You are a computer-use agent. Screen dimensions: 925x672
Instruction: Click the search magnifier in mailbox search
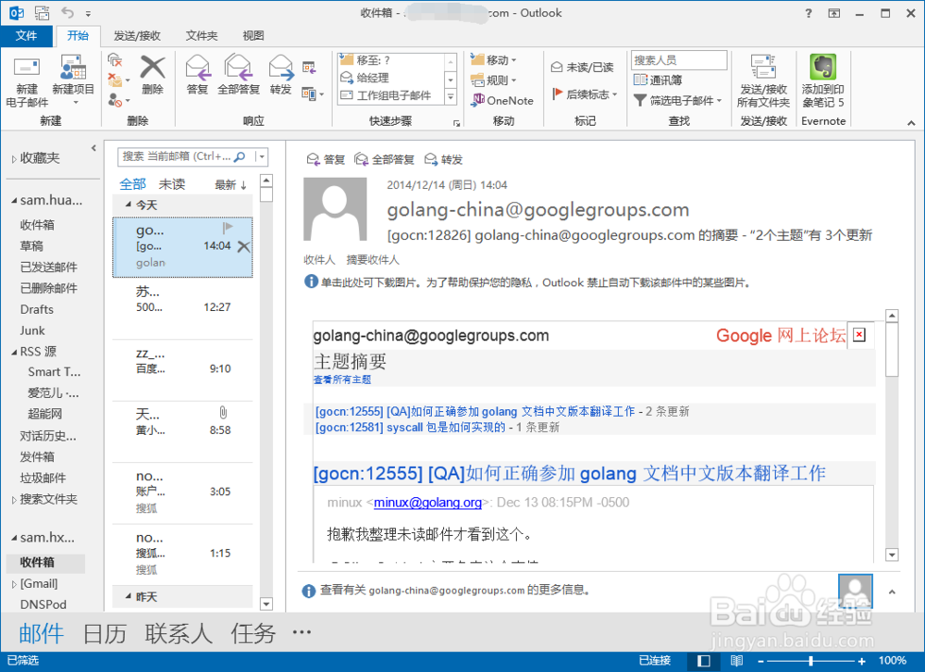click(x=240, y=156)
